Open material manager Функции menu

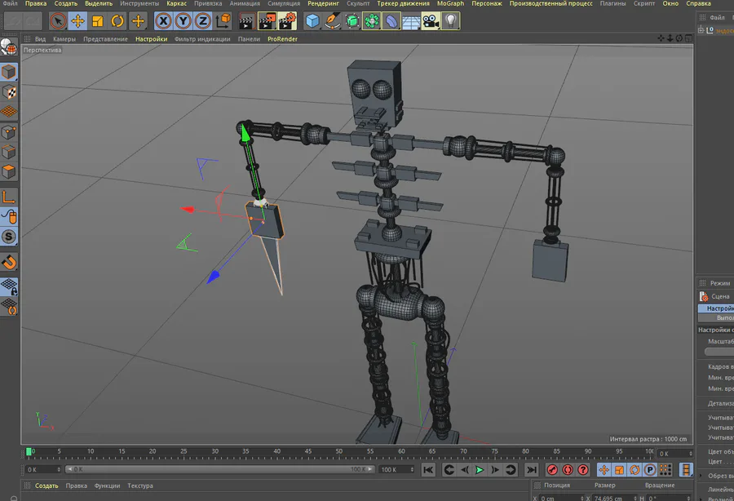107,485
